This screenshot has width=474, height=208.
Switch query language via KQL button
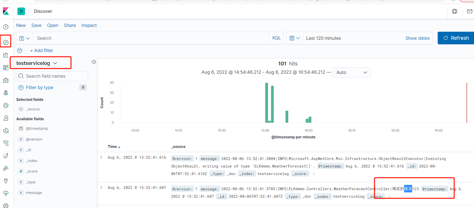point(276,38)
